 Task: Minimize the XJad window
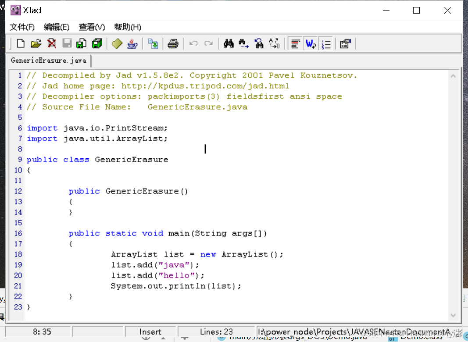tap(386, 11)
